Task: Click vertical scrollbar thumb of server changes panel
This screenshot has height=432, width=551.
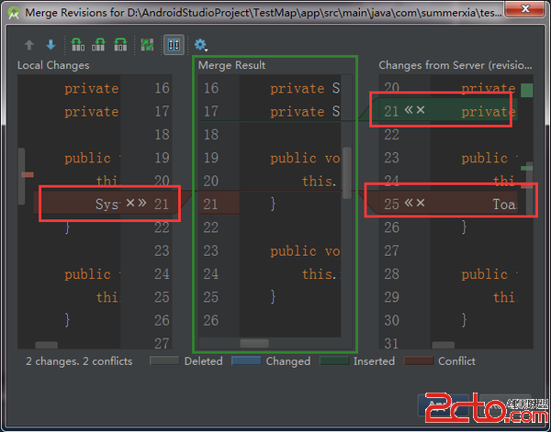Action: click(x=530, y=188)
